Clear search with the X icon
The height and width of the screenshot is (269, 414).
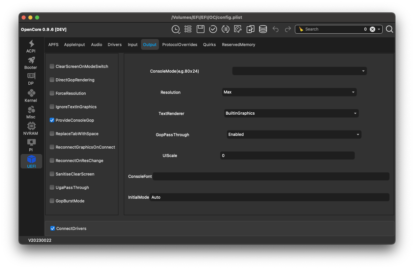pos(372,29)
